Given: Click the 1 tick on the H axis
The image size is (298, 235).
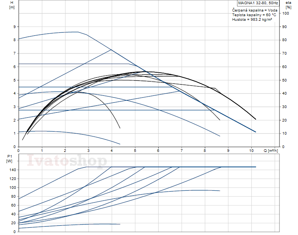Looking at the screenshot, I should pyautogui.click(x=14, y=134).
